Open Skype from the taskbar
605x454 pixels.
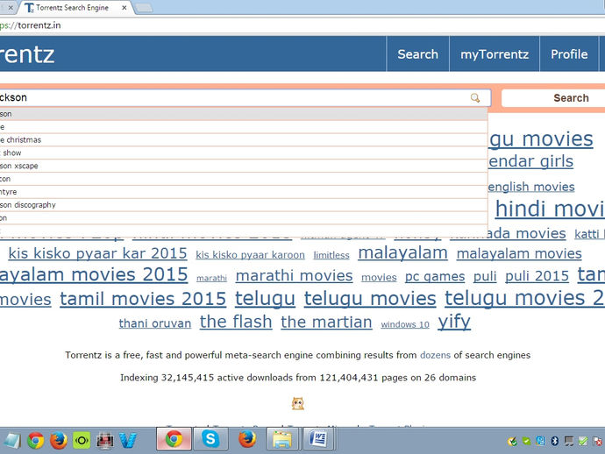[210, 439]
